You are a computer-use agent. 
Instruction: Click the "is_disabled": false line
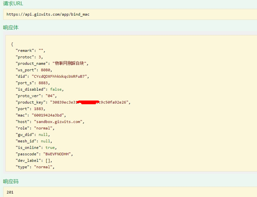[x=40, y=89]
